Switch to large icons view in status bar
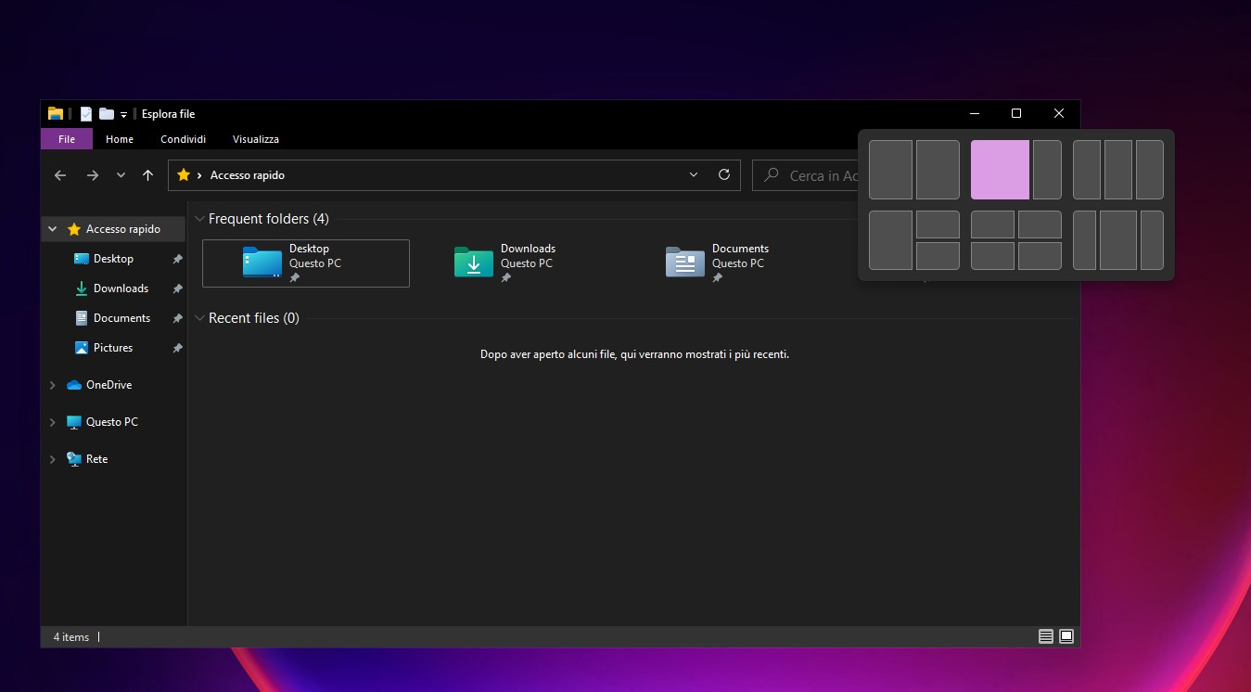Viewport: 1251px width, 692px height. (x=1066, y=636)
